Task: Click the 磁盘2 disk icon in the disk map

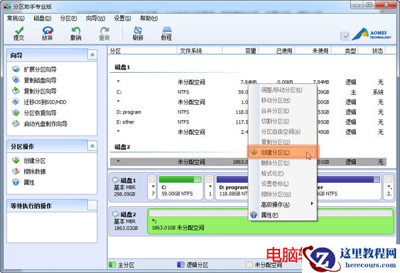Action: [x=116, y=214]
